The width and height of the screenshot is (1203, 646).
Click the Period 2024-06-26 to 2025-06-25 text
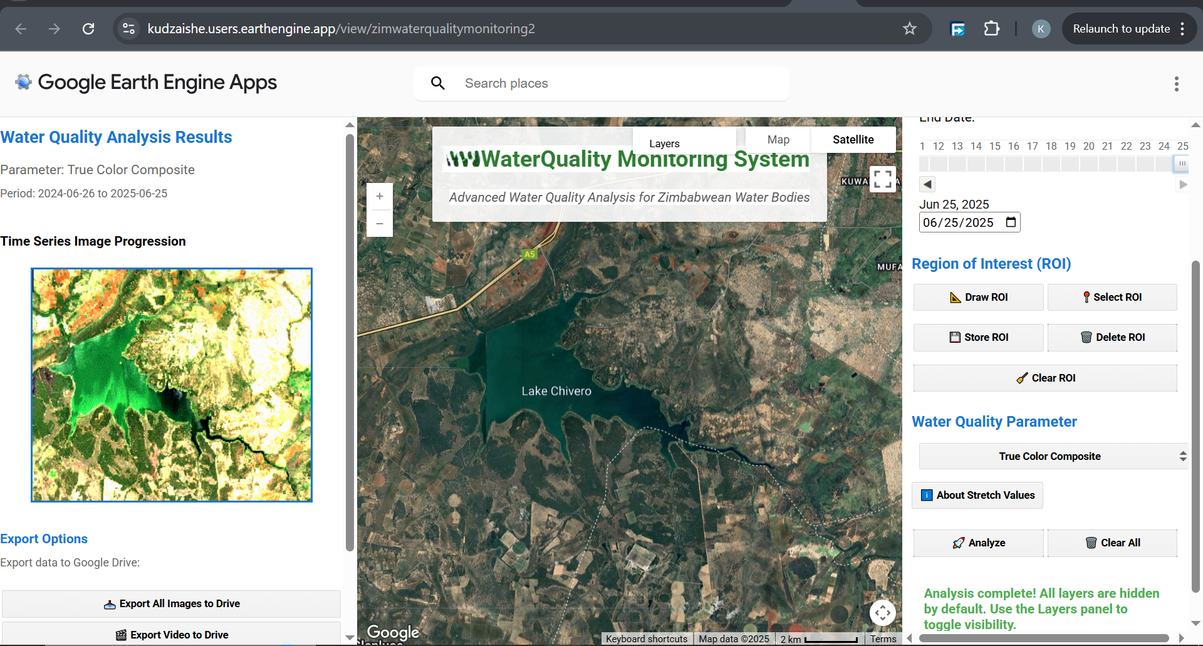pyautogui.click(x=84, y=194)
